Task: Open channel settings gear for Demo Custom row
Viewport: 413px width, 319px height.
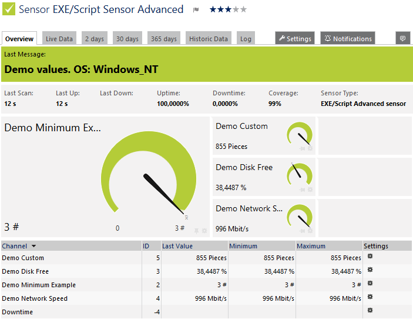Action: pos(370,256)
